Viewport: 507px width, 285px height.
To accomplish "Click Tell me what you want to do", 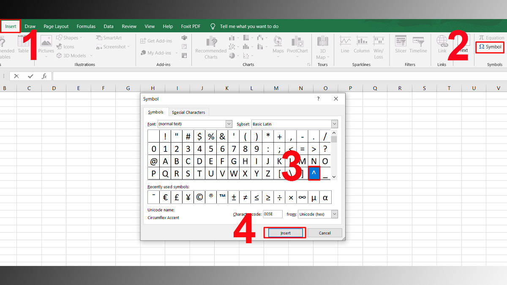I will click(249, 26).
